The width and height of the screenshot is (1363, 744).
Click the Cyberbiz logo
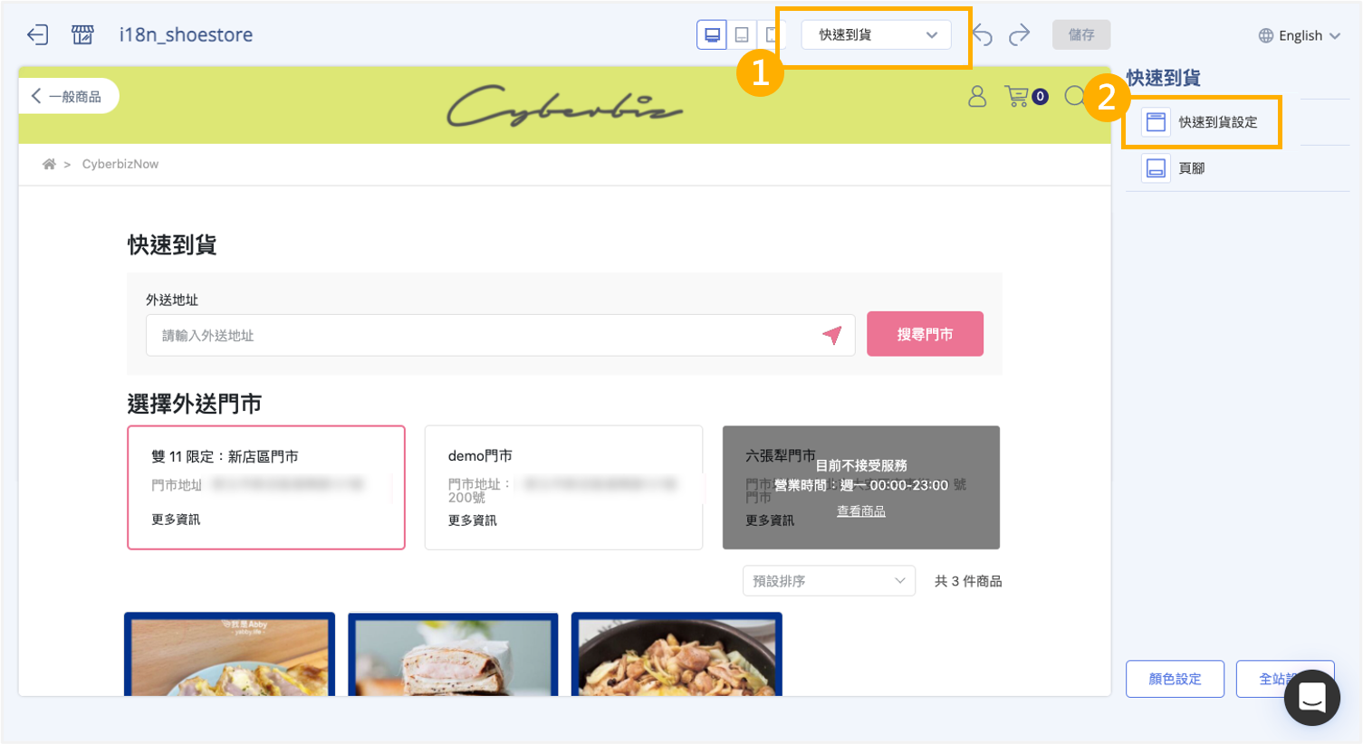coord(565,106)
